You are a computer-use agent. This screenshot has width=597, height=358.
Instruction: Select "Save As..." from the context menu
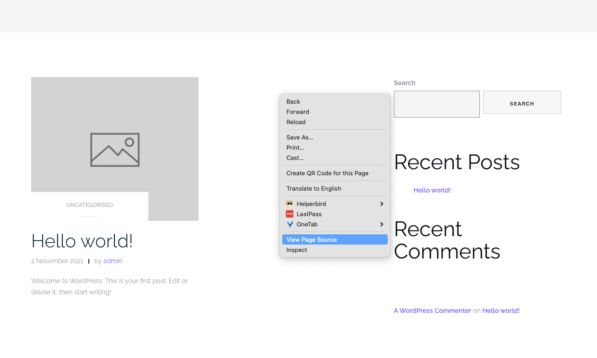point(300,137)
